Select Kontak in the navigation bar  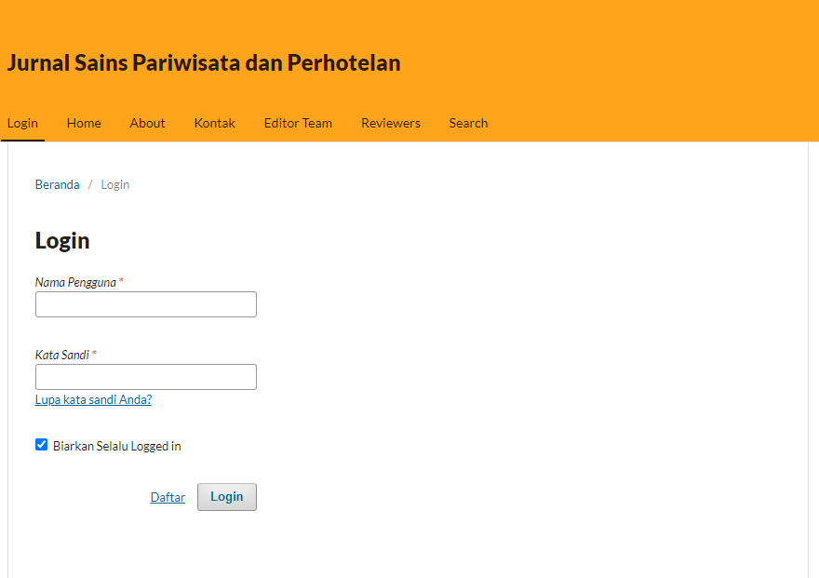(214, 123)
